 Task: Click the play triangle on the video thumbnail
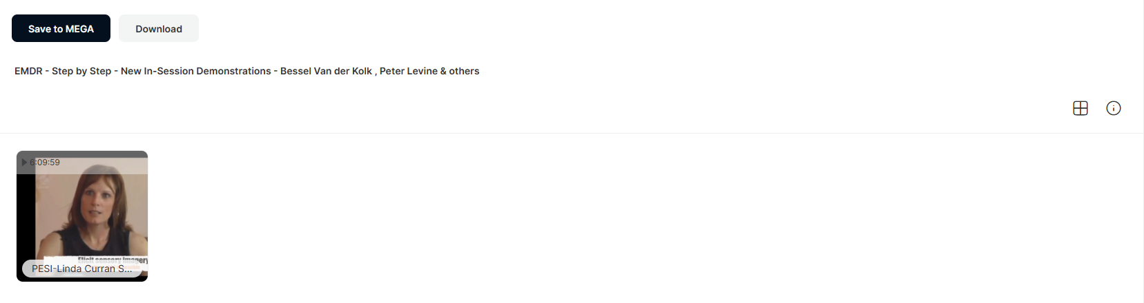coord(24,163)
